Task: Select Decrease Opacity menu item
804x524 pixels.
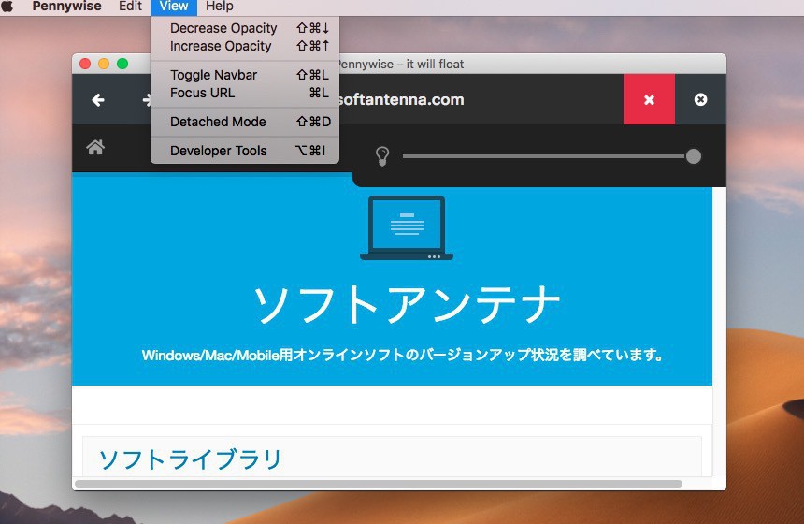Action: (x=245, y=28)
